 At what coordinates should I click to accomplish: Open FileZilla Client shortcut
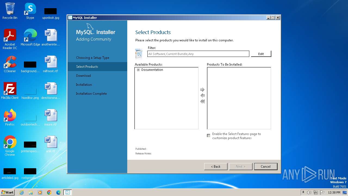point(10,91)
